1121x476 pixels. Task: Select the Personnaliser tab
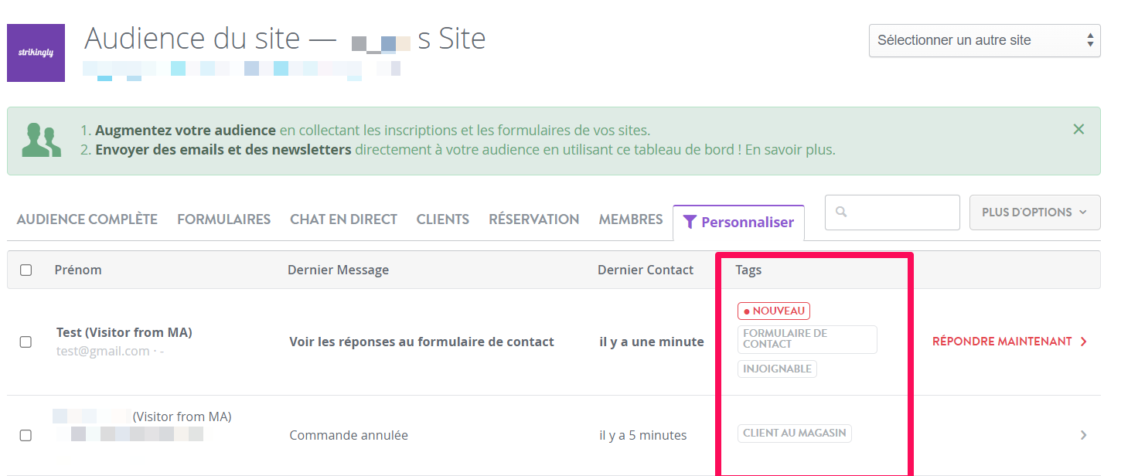[x=738, y=223]
